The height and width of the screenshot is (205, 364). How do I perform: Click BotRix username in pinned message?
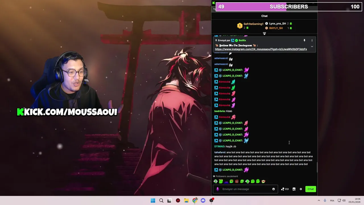point(242,40)
